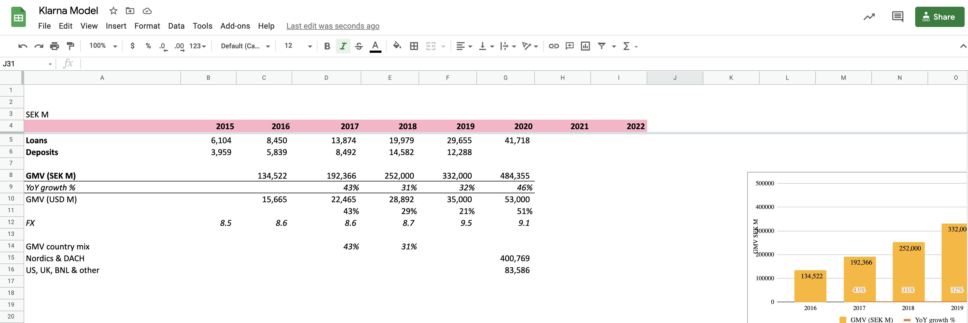Open more number formats 123 menu
968x323 pixels.
[x=198, y=46]
